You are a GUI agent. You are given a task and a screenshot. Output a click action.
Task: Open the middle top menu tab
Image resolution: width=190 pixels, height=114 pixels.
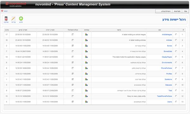coord(177,11)
